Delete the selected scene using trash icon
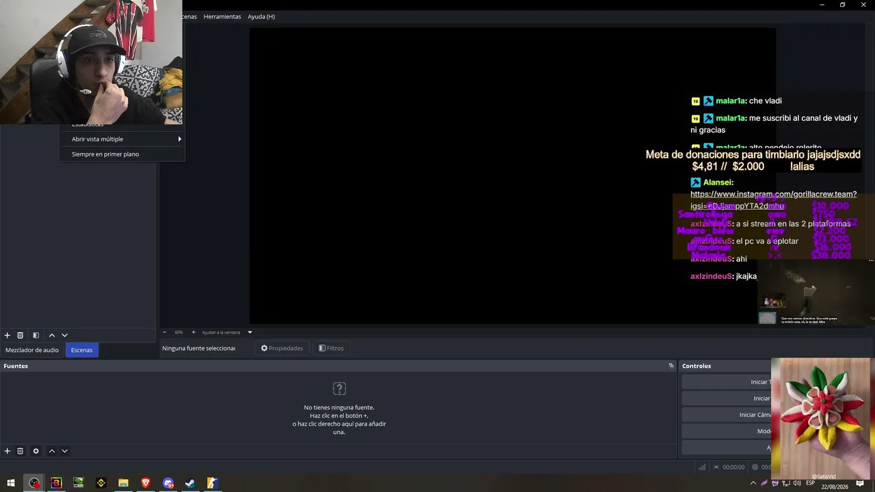 click(x=21, y=336)
